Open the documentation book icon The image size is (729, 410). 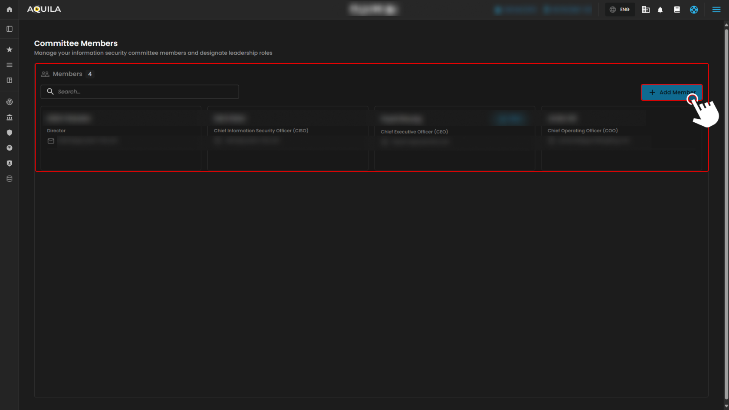point(676,10)
